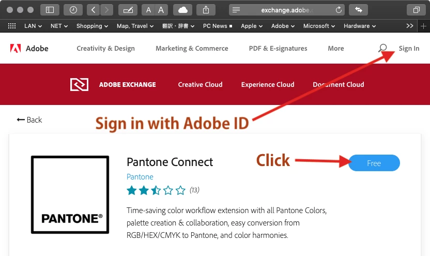Expand the NET bookmarks folder

59,26
